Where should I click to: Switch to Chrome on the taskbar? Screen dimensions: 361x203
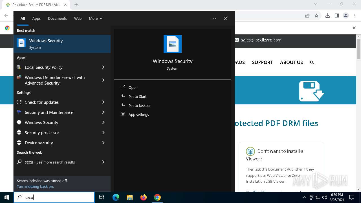tap(157, 197)
